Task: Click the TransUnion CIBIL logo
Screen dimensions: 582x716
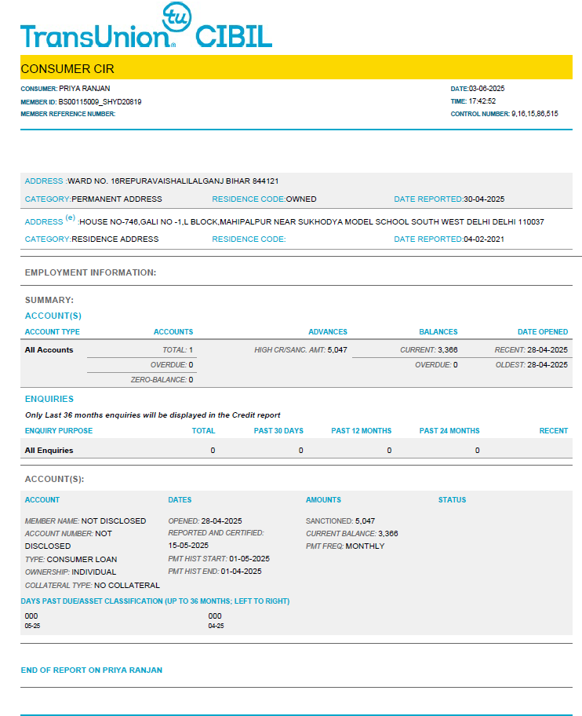Action: point(147,26)
